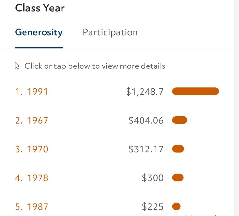Click the Class Year heading

(40, 8)
